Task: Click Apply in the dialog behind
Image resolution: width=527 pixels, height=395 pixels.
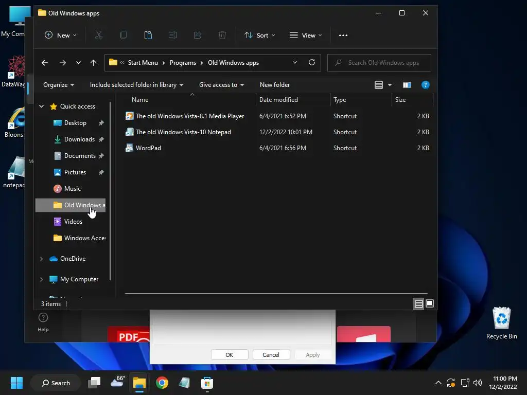Action: [x=313, y=355]
